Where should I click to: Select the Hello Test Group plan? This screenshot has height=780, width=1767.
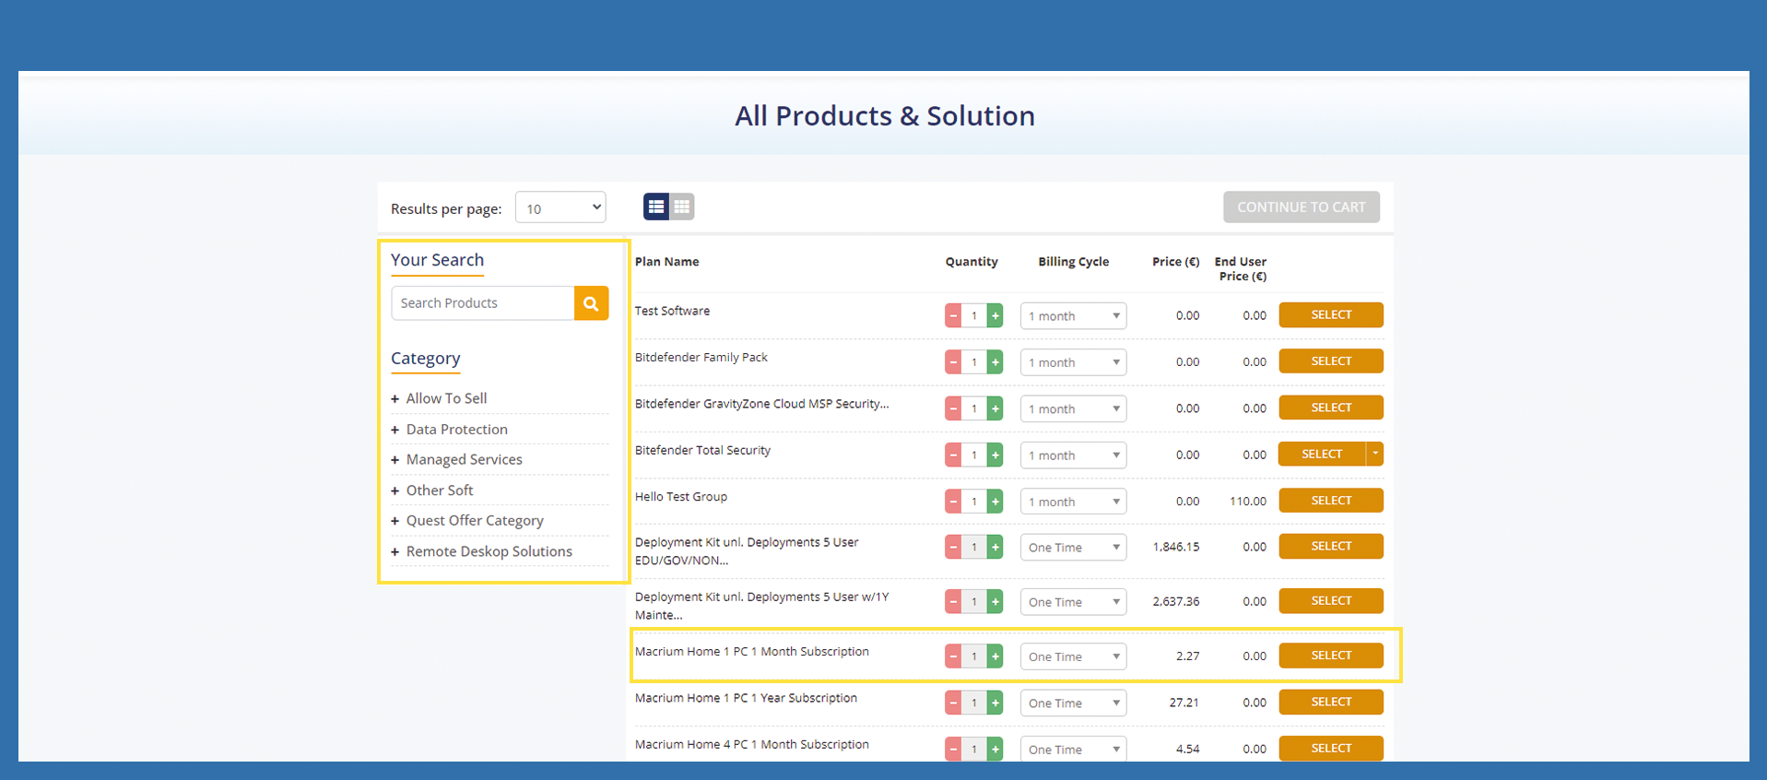(1330, 501)
